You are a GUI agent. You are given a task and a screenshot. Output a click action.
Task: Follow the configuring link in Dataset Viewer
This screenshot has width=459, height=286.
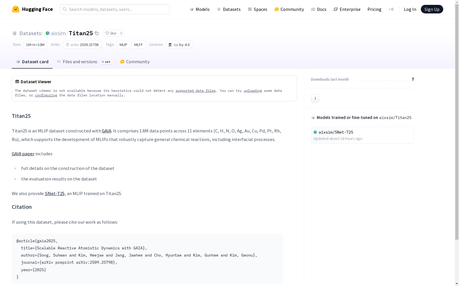(x=46, y=95)
